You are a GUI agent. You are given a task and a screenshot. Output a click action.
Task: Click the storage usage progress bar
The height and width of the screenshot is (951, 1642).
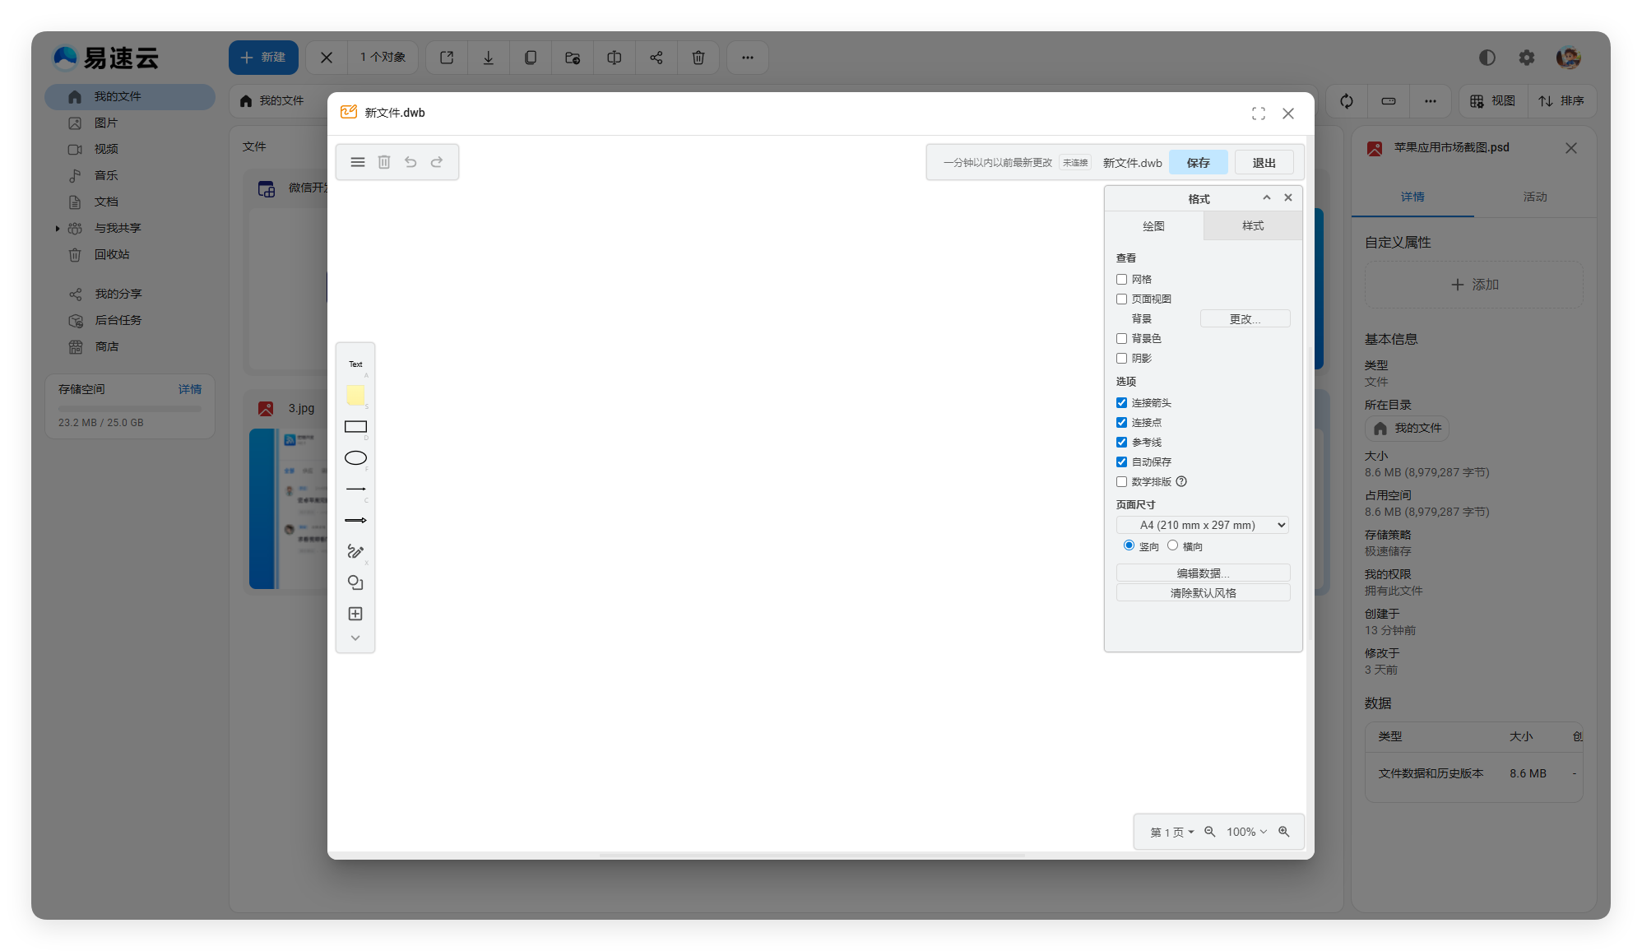[x=130, y=409]
